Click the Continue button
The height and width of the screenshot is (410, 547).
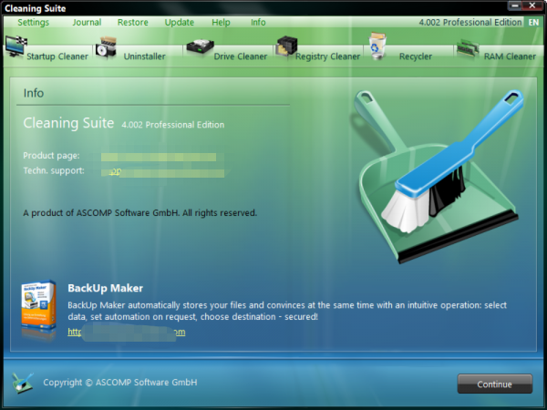click(495, 384)
